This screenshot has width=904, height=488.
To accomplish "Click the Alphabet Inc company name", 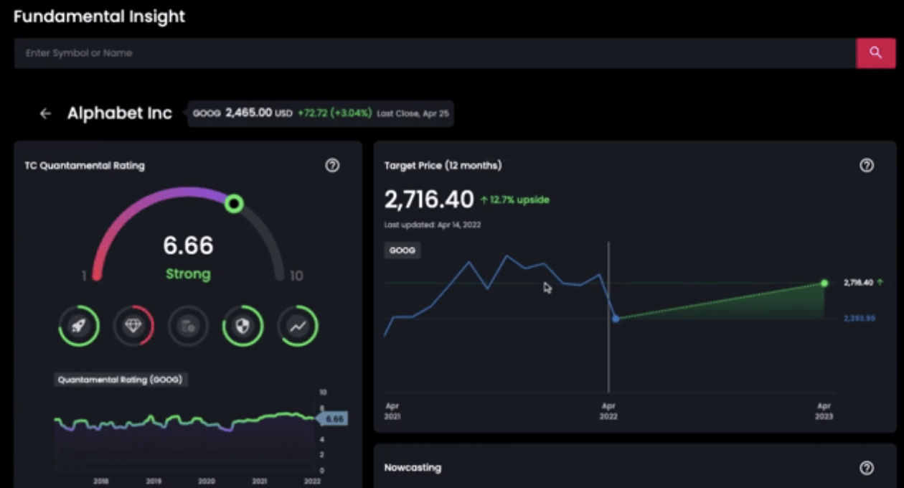I will tap(120, 113).
